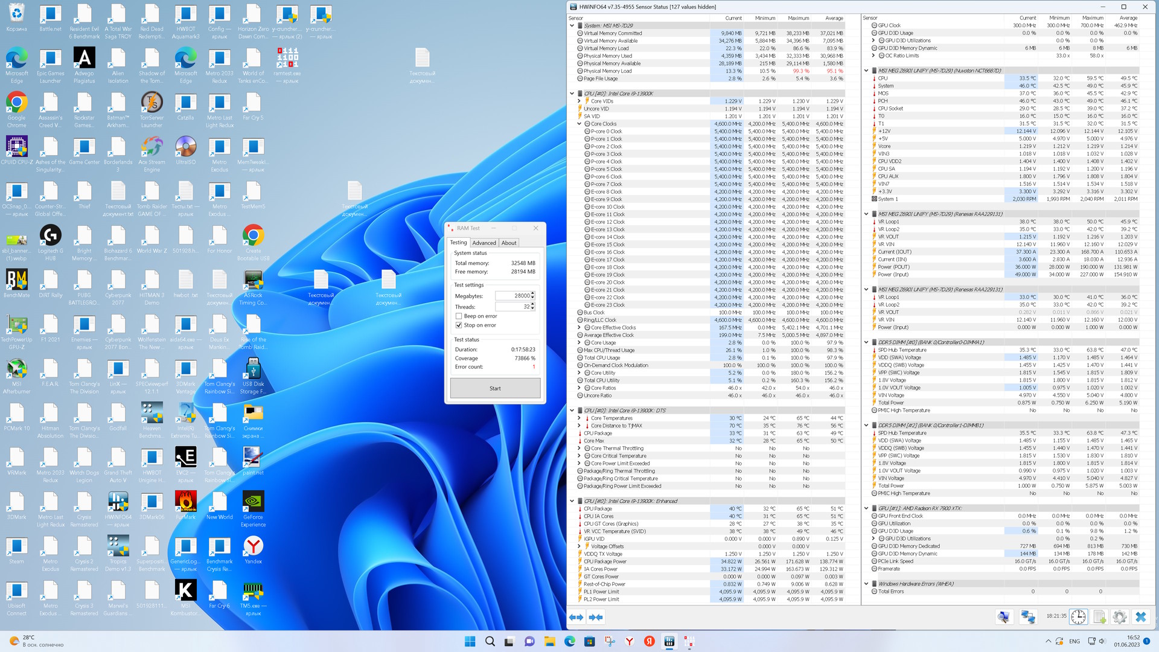Image resolution: width=1159 pixels, height=652 pixels.
Task: Uncheck the Stop on error checkbox
Action: (459, 325)
